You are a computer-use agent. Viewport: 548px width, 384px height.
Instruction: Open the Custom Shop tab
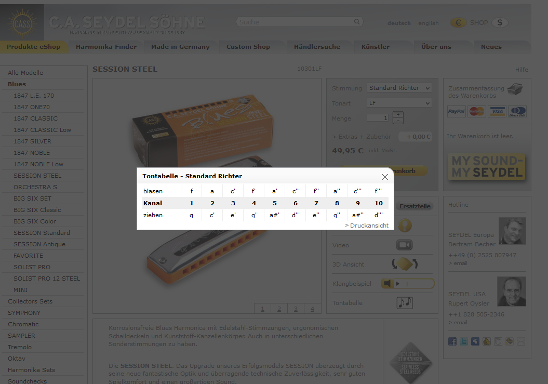[x=248, y=47]
